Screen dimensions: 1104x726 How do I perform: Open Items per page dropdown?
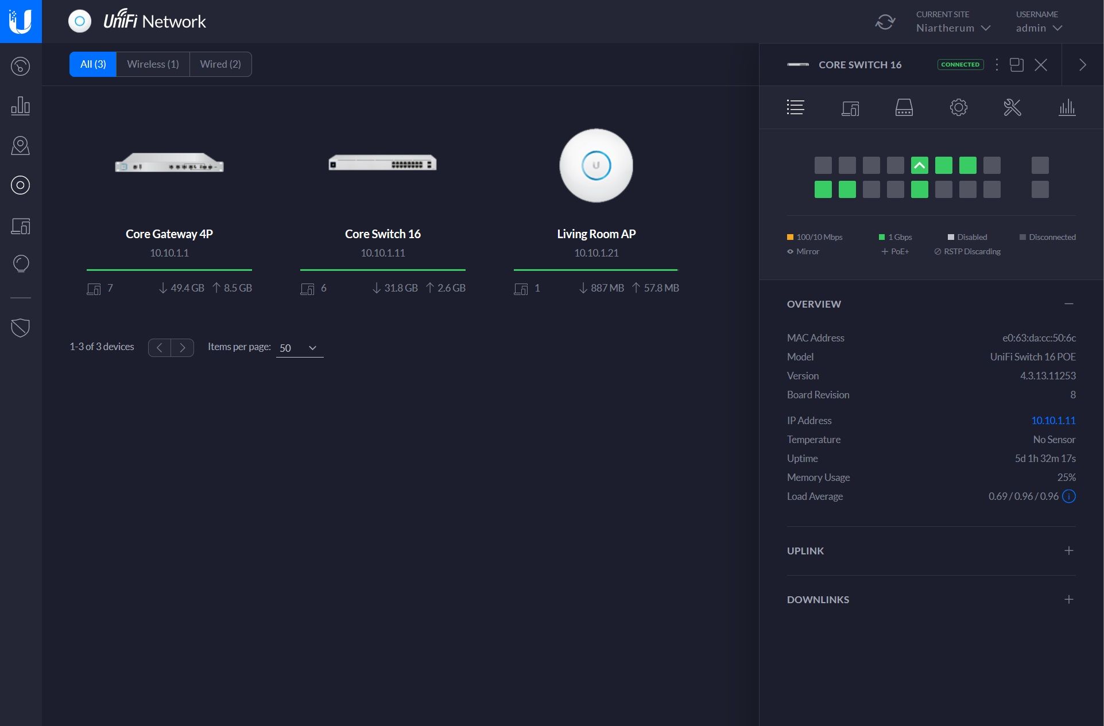pos(299,348)
